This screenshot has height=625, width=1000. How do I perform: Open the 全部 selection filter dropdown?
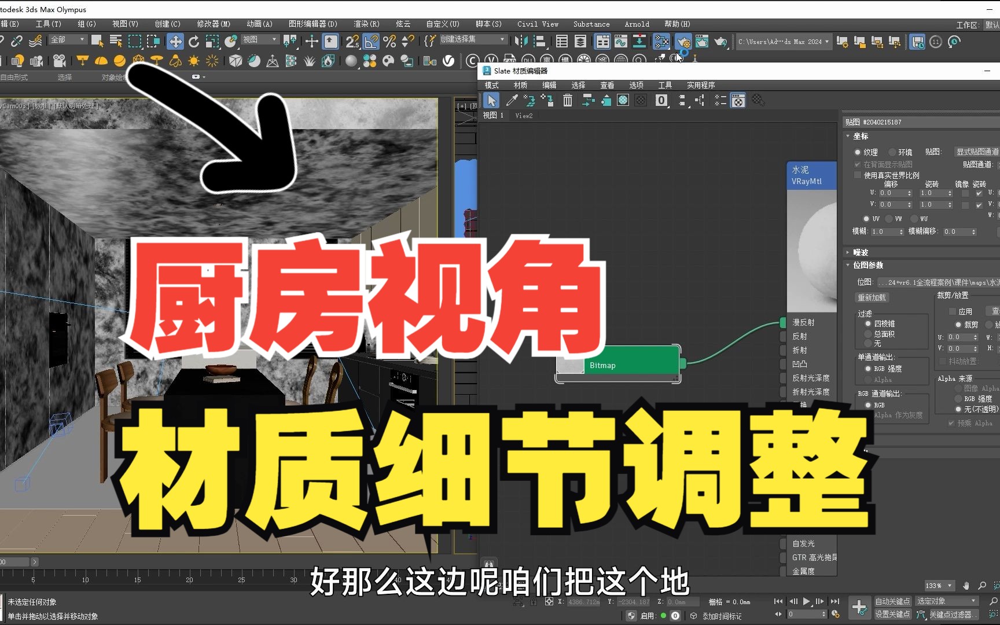[x=68, y=39]
